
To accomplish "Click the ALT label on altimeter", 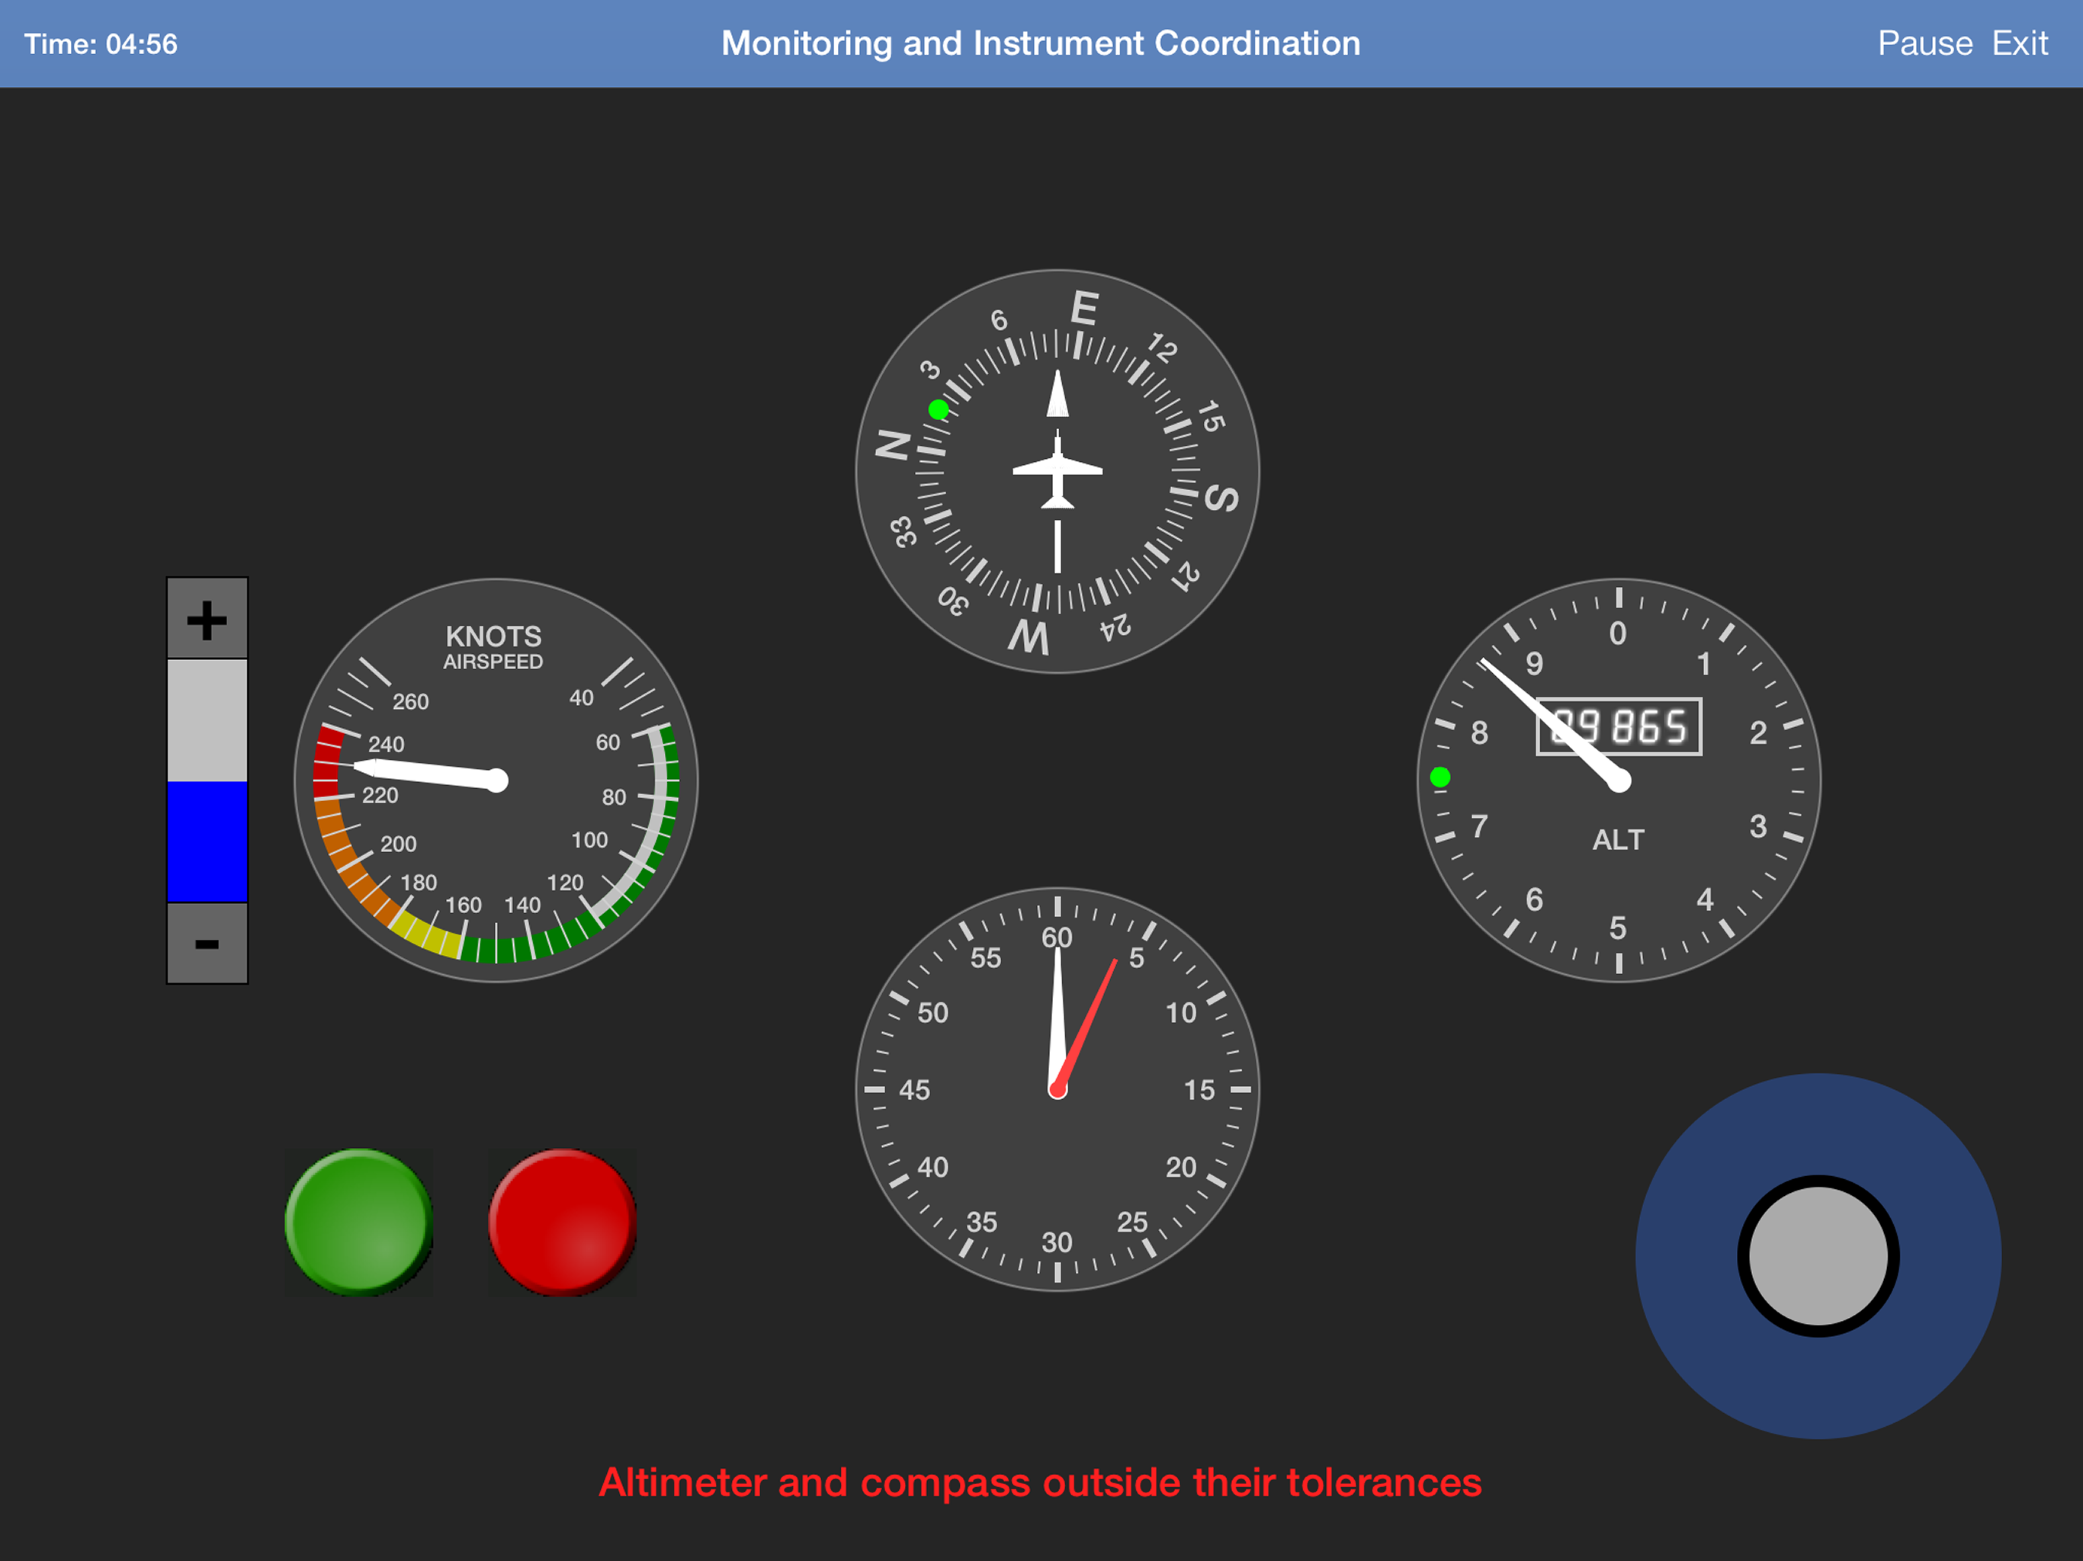I will pyautogui.click(x=1618, y=840).
